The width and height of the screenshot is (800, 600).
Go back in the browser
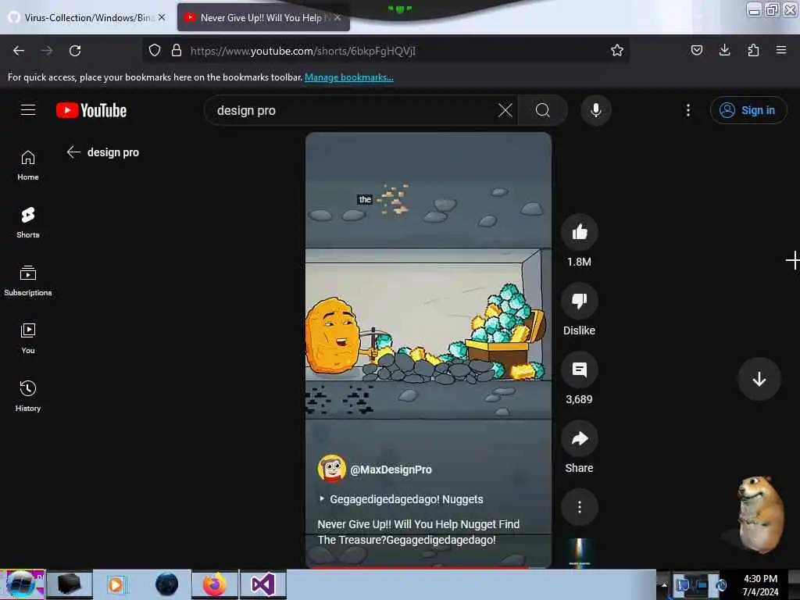coord(19,51)
